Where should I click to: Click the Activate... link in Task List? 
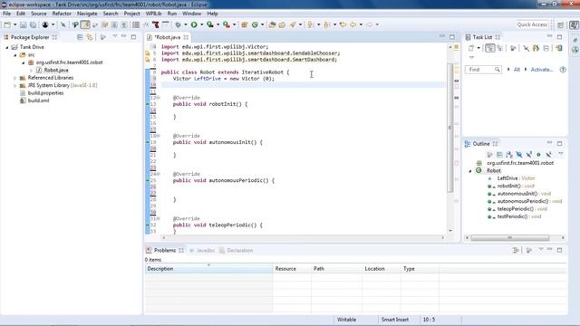pyautogui.click(x=542, y=70)
